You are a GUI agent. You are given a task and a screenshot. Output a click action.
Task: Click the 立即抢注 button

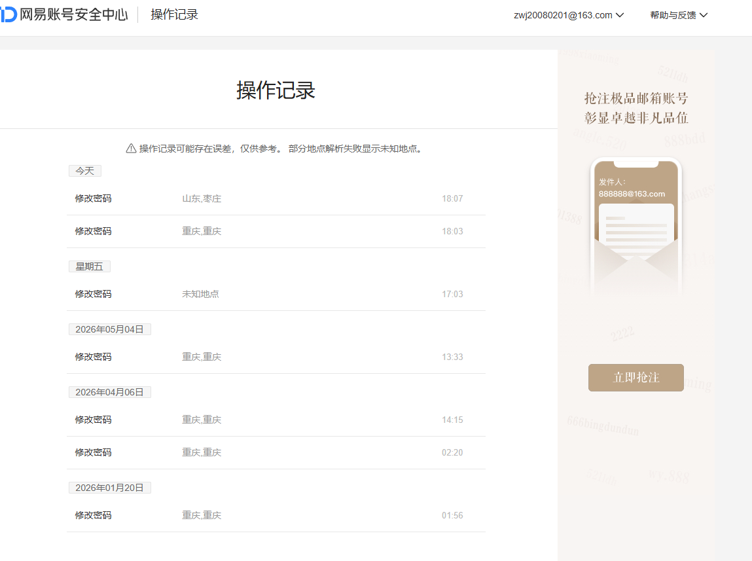pos(636,378)
